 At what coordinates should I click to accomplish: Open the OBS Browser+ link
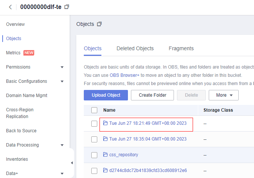tap(125, 75)
